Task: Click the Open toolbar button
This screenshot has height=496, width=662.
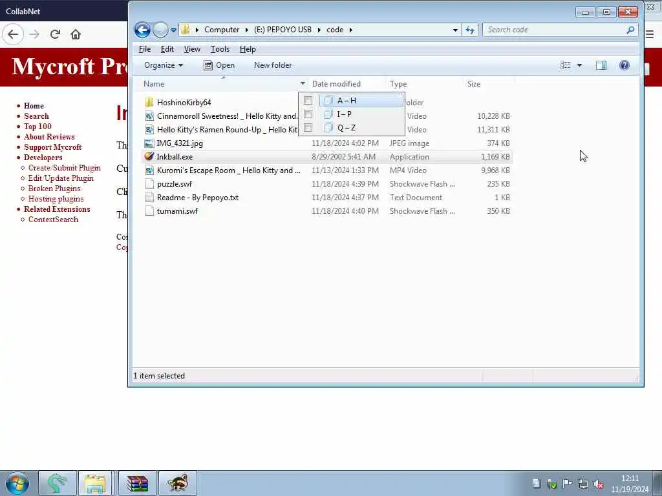Action: coord(219,65)
